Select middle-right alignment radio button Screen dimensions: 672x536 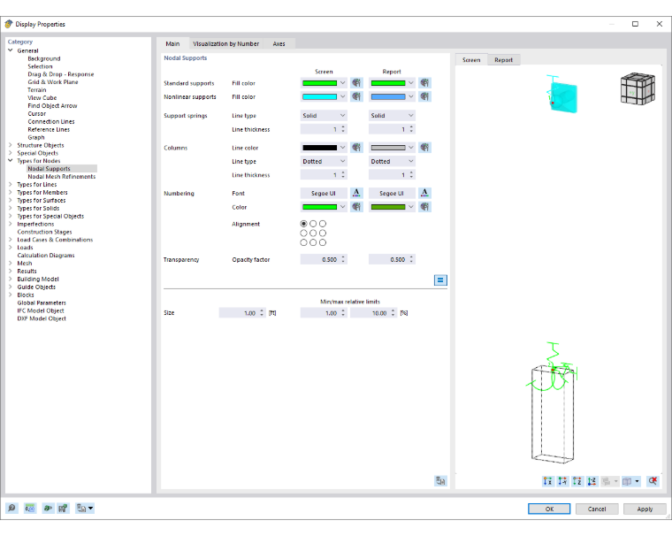click(x=322, y=233)
